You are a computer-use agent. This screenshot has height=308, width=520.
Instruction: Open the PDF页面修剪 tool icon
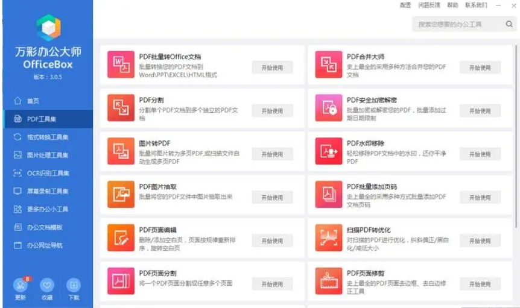point(329,281)
